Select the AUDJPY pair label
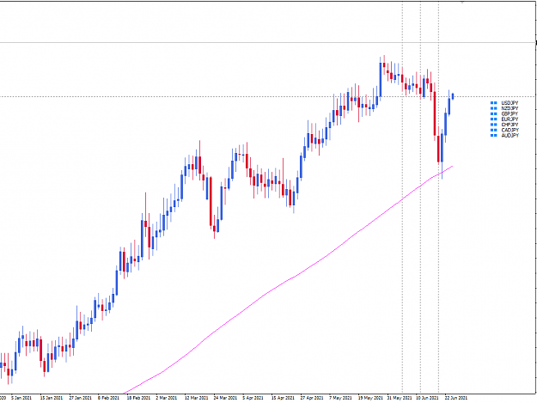The width and height of the screenshot is (537, 403). [510, 136]
